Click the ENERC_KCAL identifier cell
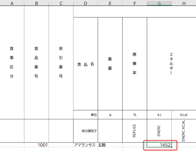Image resolution: width=196 pixels, height=151 pixels. [184, 131]
